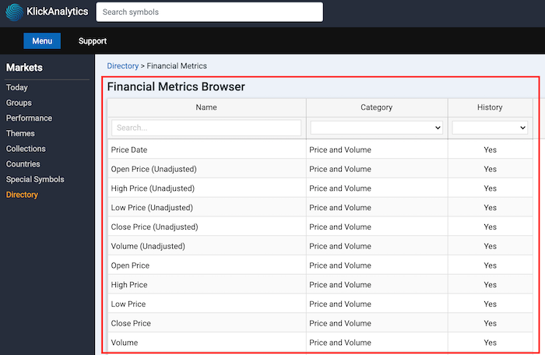Open the Category filter dropdown
This screenshot has width=545, height=355.
(376, 128)
